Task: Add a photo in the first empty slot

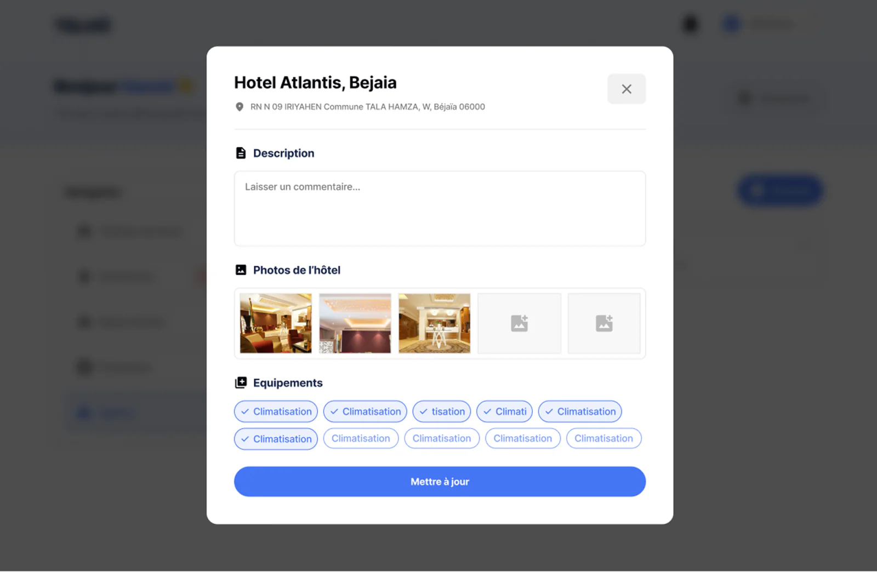Action: tap(519, 323)
